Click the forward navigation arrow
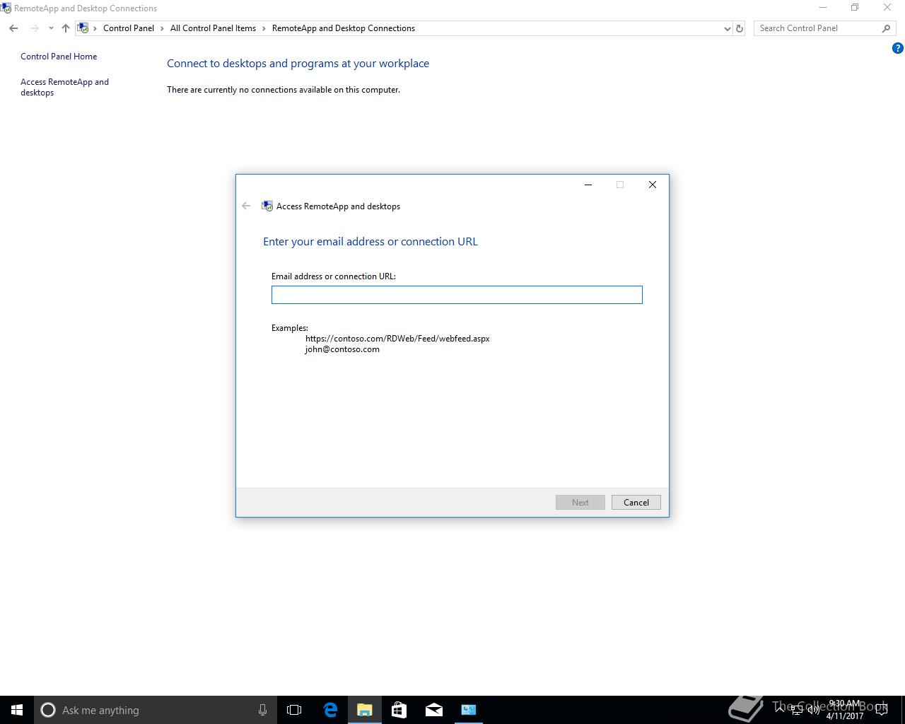This screenshot has width=905, height=724. [x=34, y=28]
